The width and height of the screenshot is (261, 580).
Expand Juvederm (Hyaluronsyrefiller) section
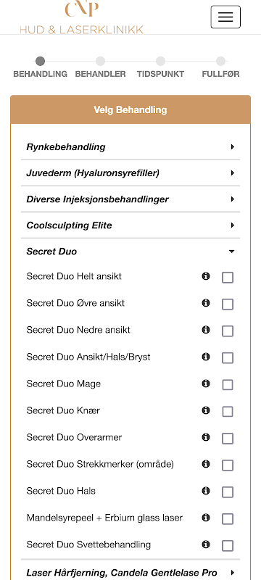pos(130,173)
